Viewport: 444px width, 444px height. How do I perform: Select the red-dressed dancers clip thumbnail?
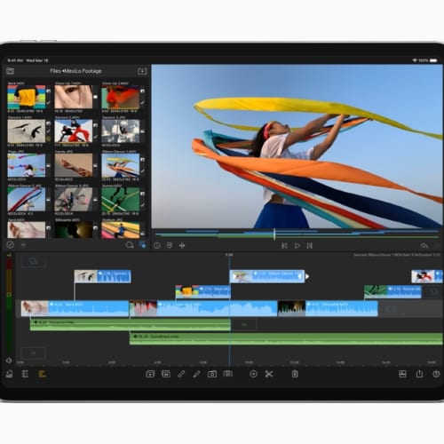pos(74,131)
